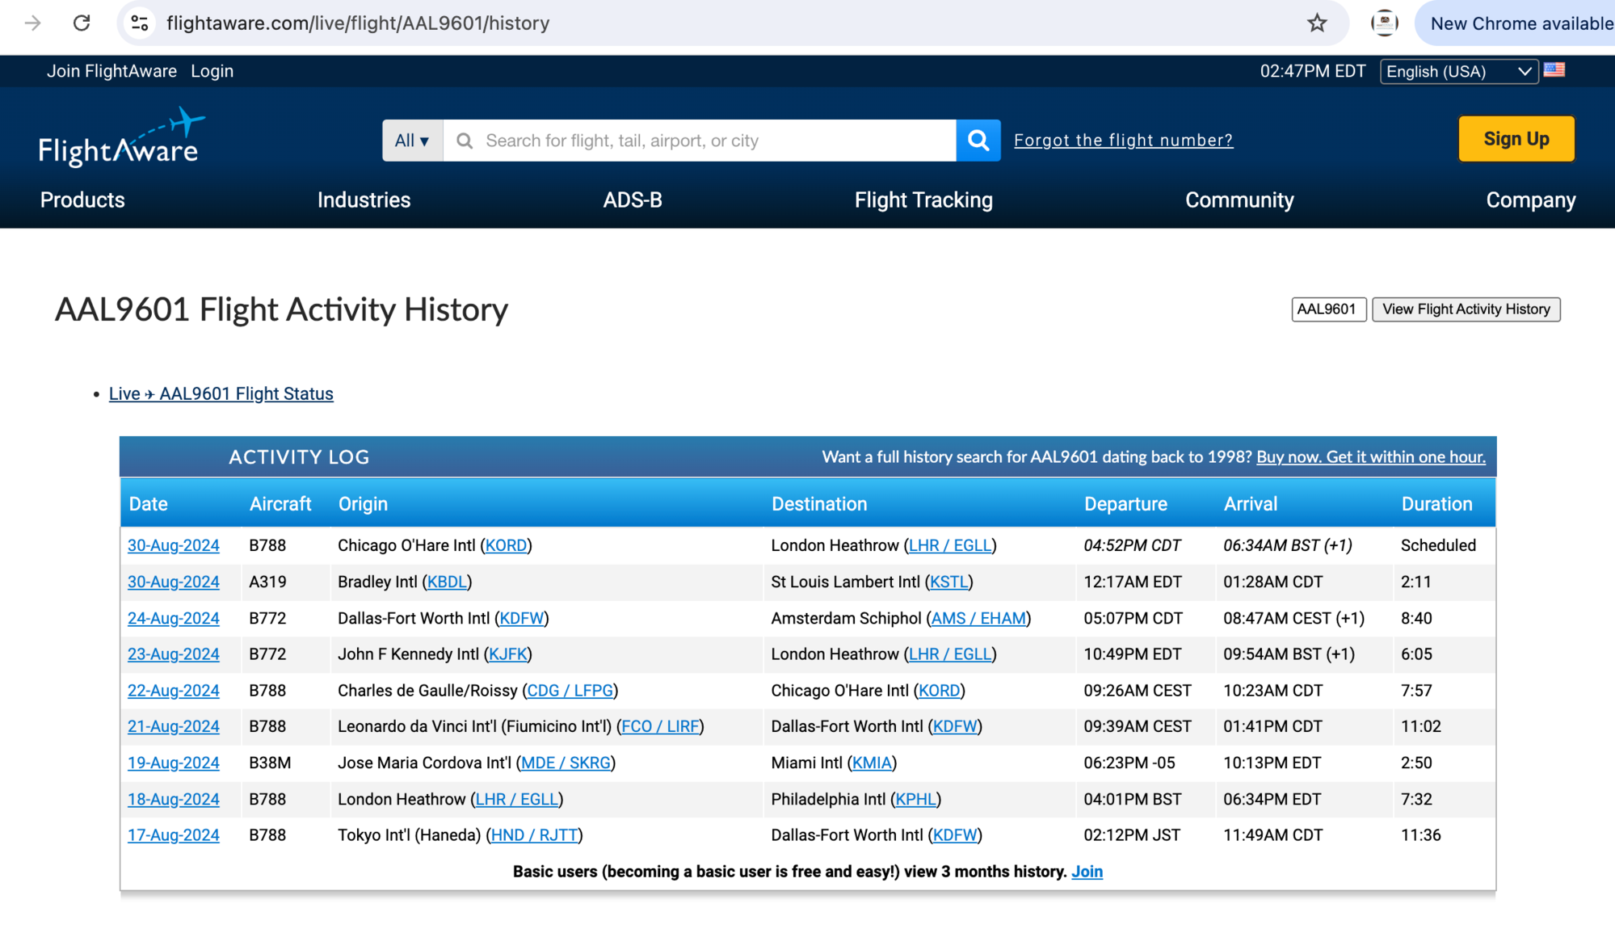The width and height of the screenshot is (1615, 950).
Task: Click the US flag icon
Action: 1554,70
